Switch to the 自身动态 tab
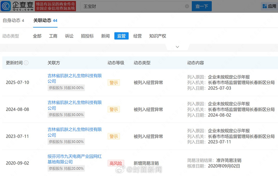Screen dimensions: 278x176 pos(13,21)
